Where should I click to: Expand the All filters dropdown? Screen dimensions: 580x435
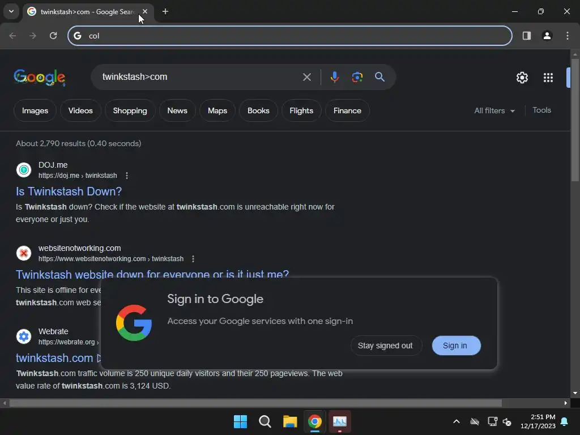(x=494, y=110)
